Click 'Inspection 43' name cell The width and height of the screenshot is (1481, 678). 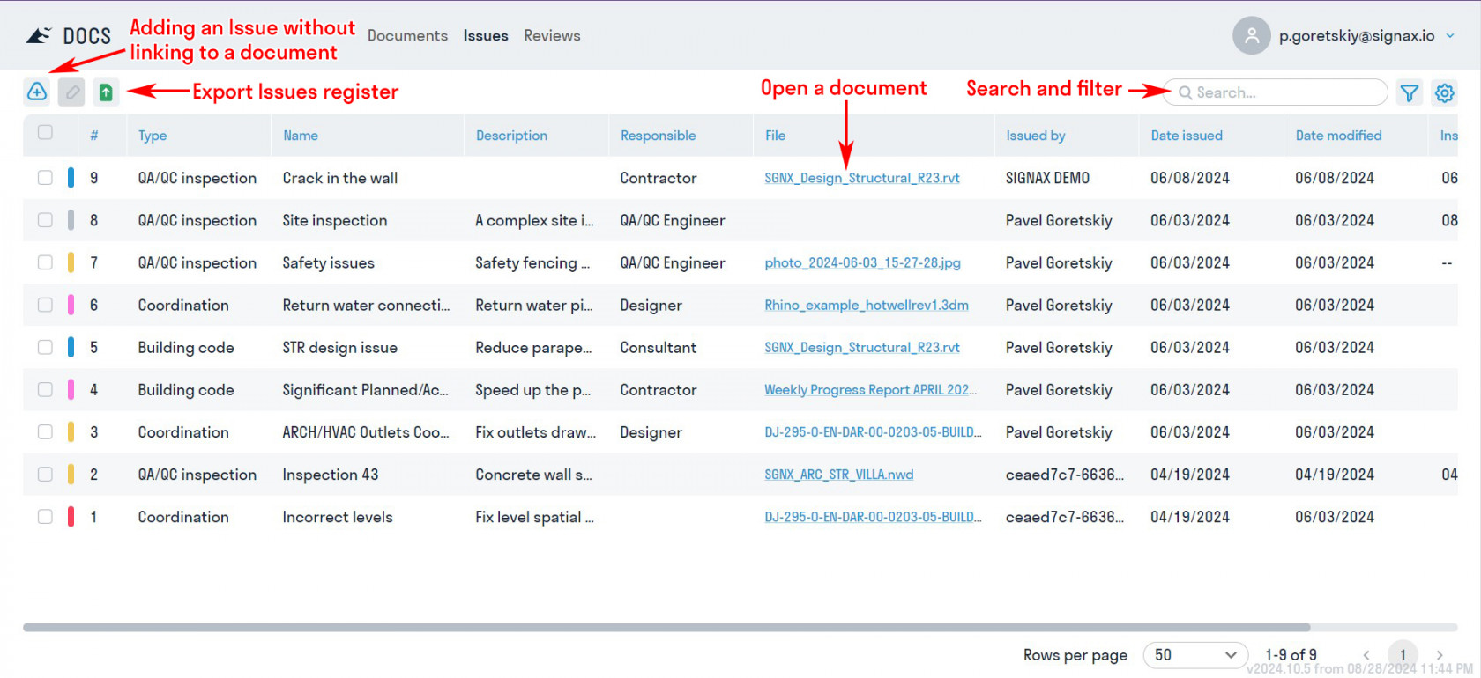[330, 474]
